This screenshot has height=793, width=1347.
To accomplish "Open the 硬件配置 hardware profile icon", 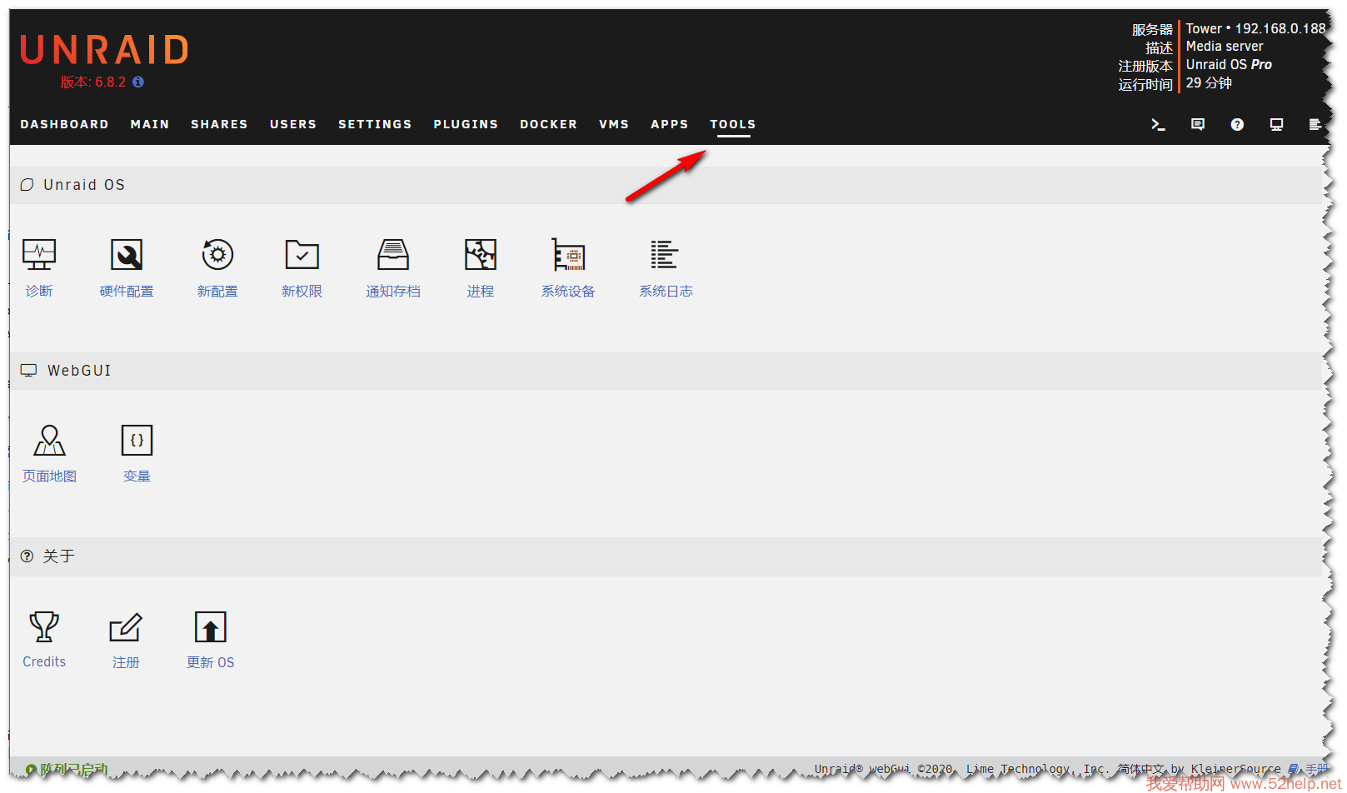I will click(127, 255).
